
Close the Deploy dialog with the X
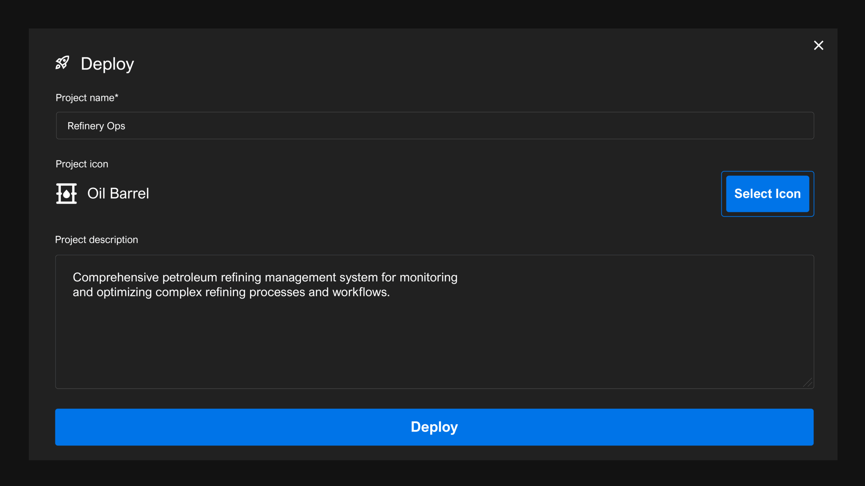coord(818,45)
